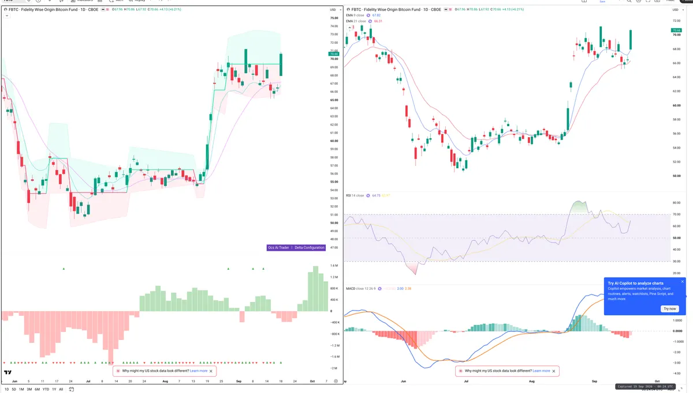Open Learn more link in left chart

point(199,371)
